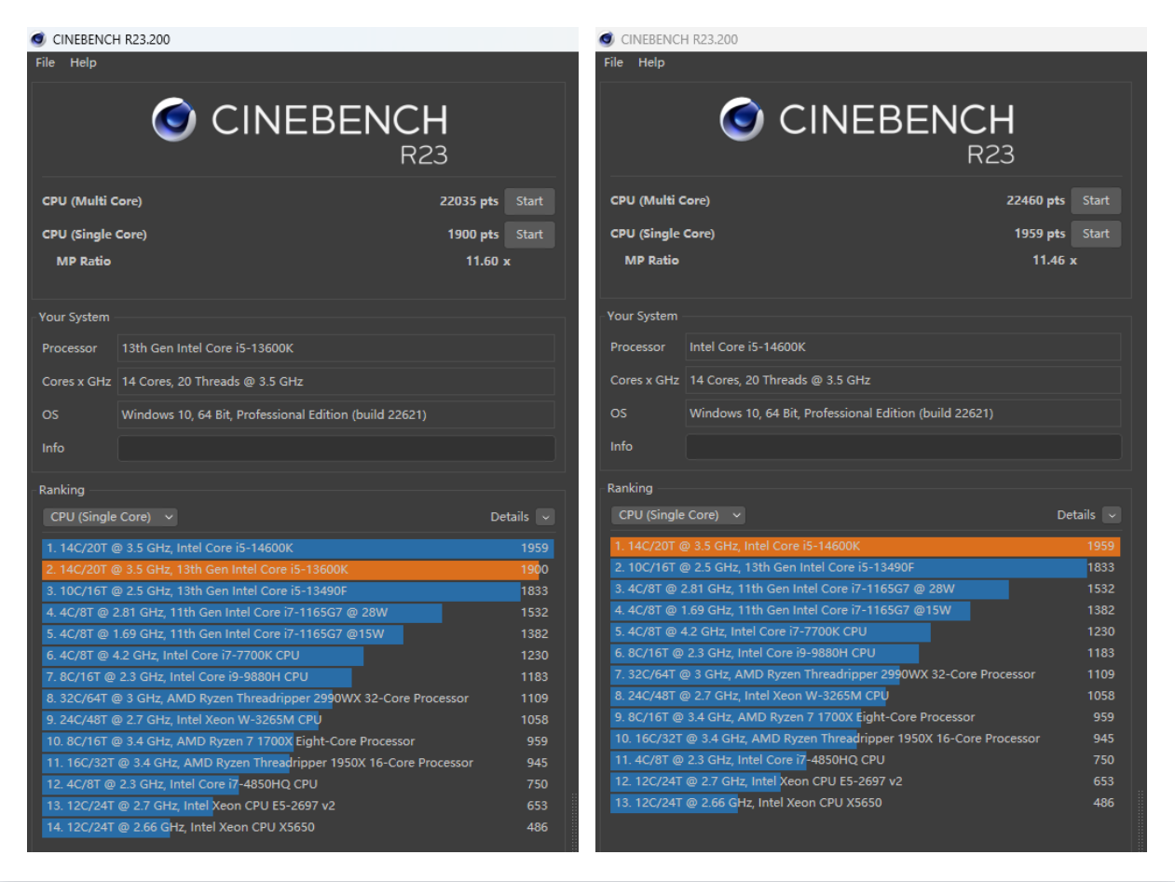Select Xeon X5650 row in right window
1175x882 pixels.
click(866, 803)
